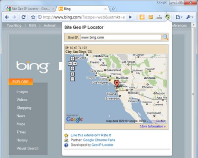Open Images in Explore menu
The image size is (198, 158).
[x=22, y=92]
